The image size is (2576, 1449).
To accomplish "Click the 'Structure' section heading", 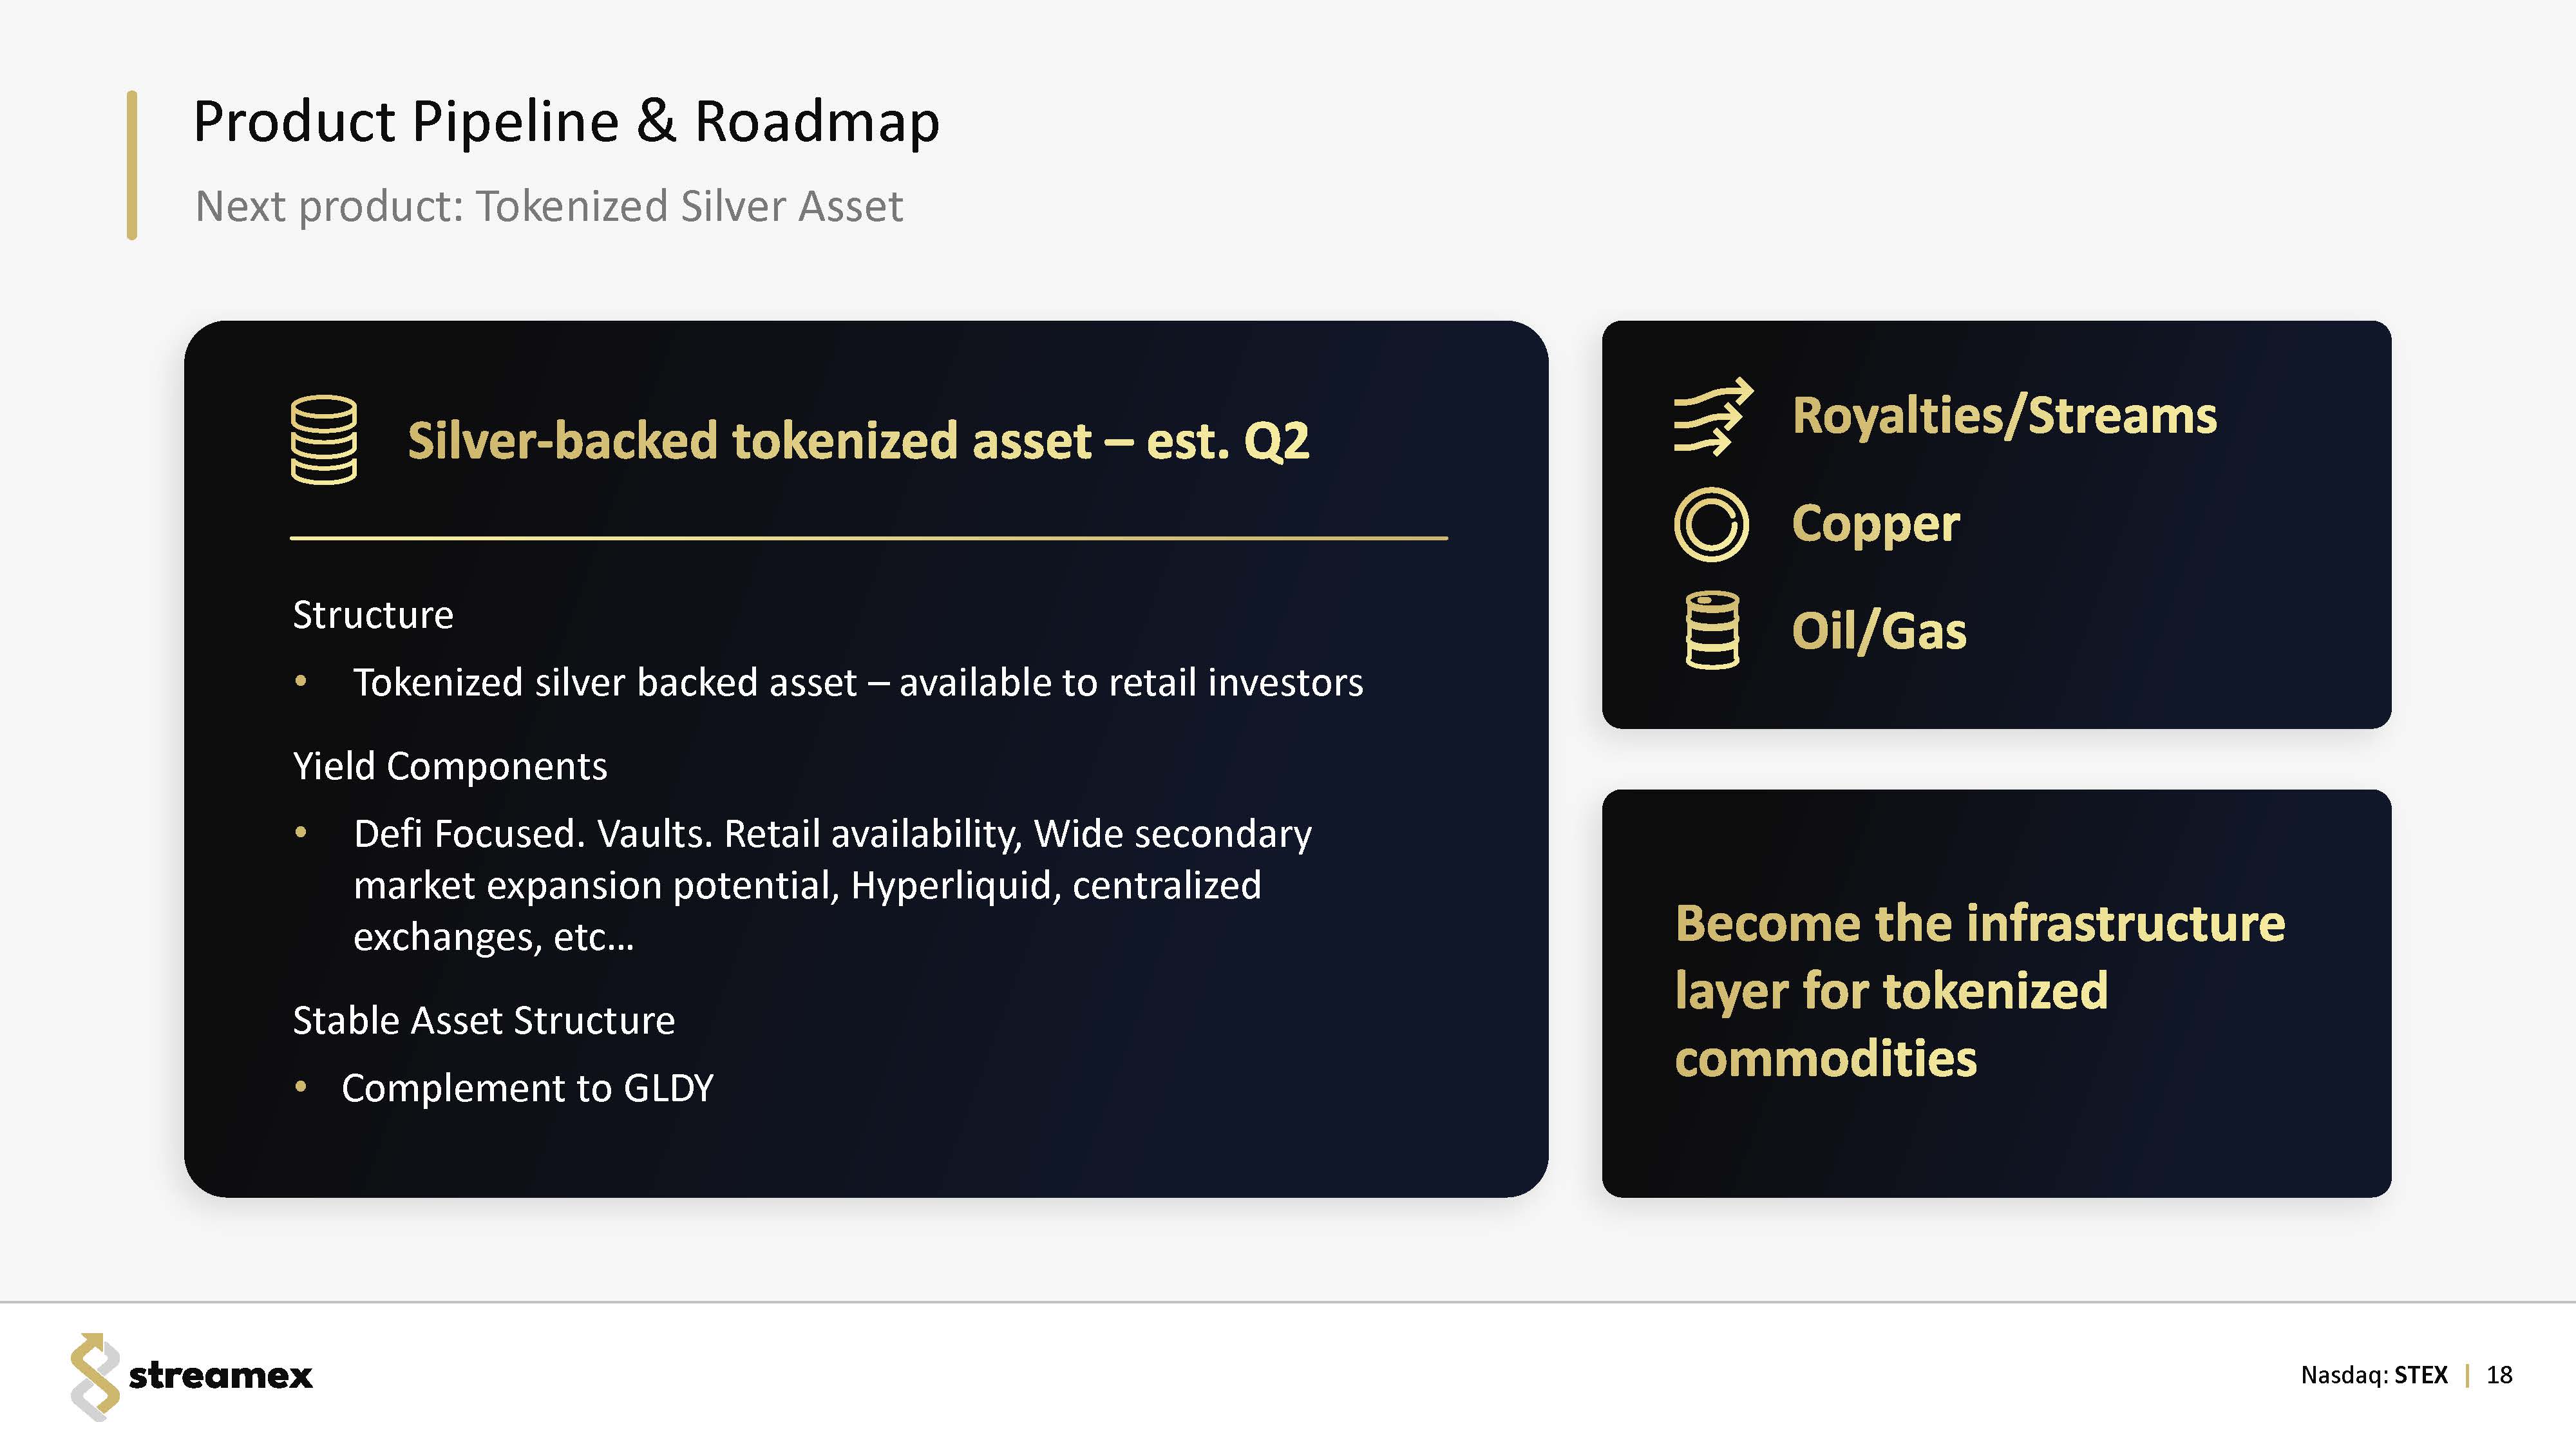I will [x=373, y=615].
